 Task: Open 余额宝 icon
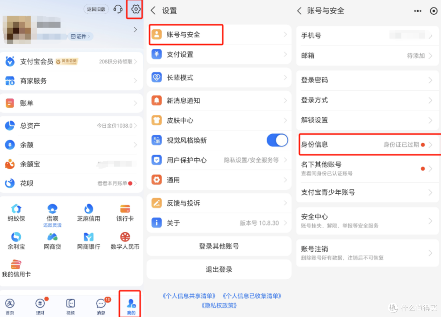10,164
